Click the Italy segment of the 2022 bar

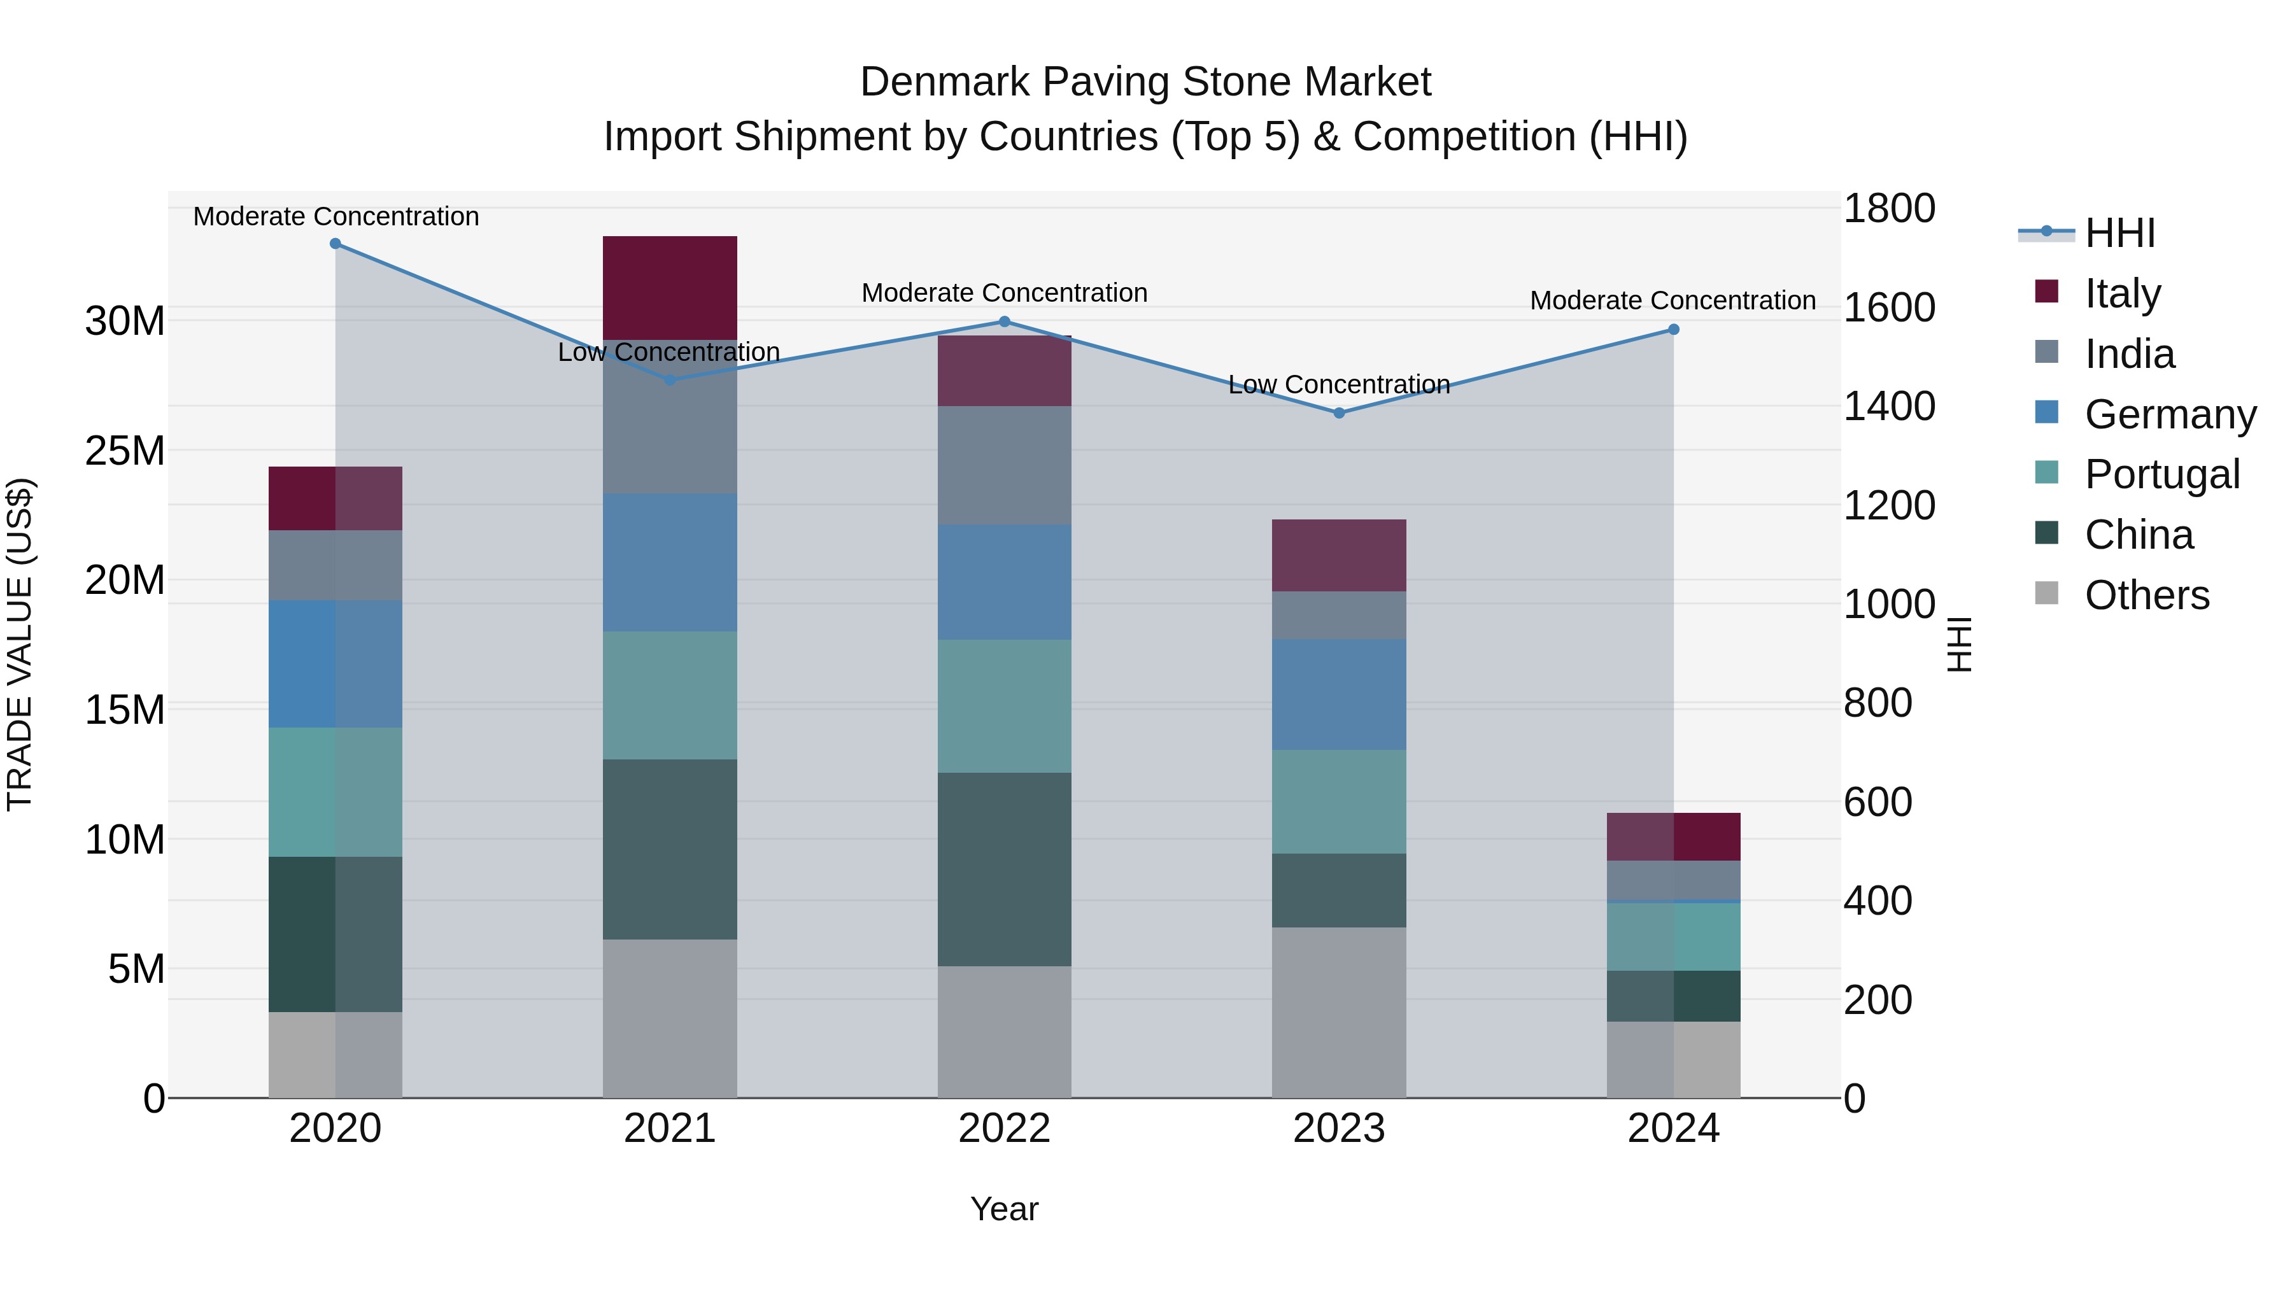point(1005,371)
